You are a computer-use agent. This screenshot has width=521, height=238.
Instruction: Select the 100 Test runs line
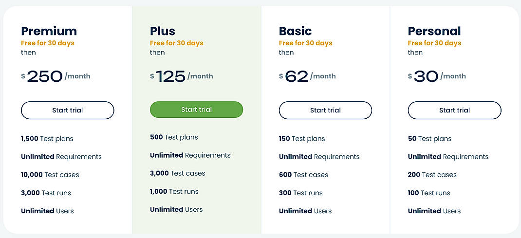click(x=429, y=193)
